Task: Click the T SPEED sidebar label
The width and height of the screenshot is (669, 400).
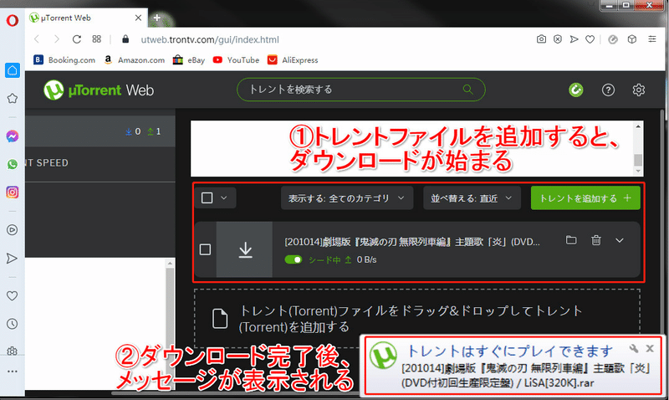Action: [x=47, y=162]
